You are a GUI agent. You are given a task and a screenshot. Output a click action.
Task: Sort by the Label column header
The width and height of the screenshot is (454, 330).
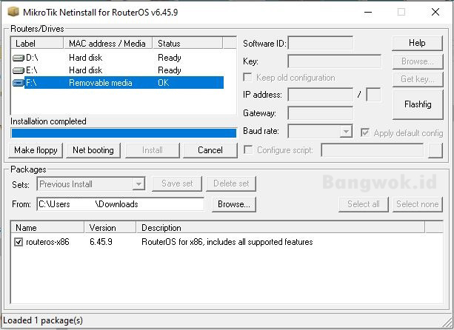click(x=37, y=44)
